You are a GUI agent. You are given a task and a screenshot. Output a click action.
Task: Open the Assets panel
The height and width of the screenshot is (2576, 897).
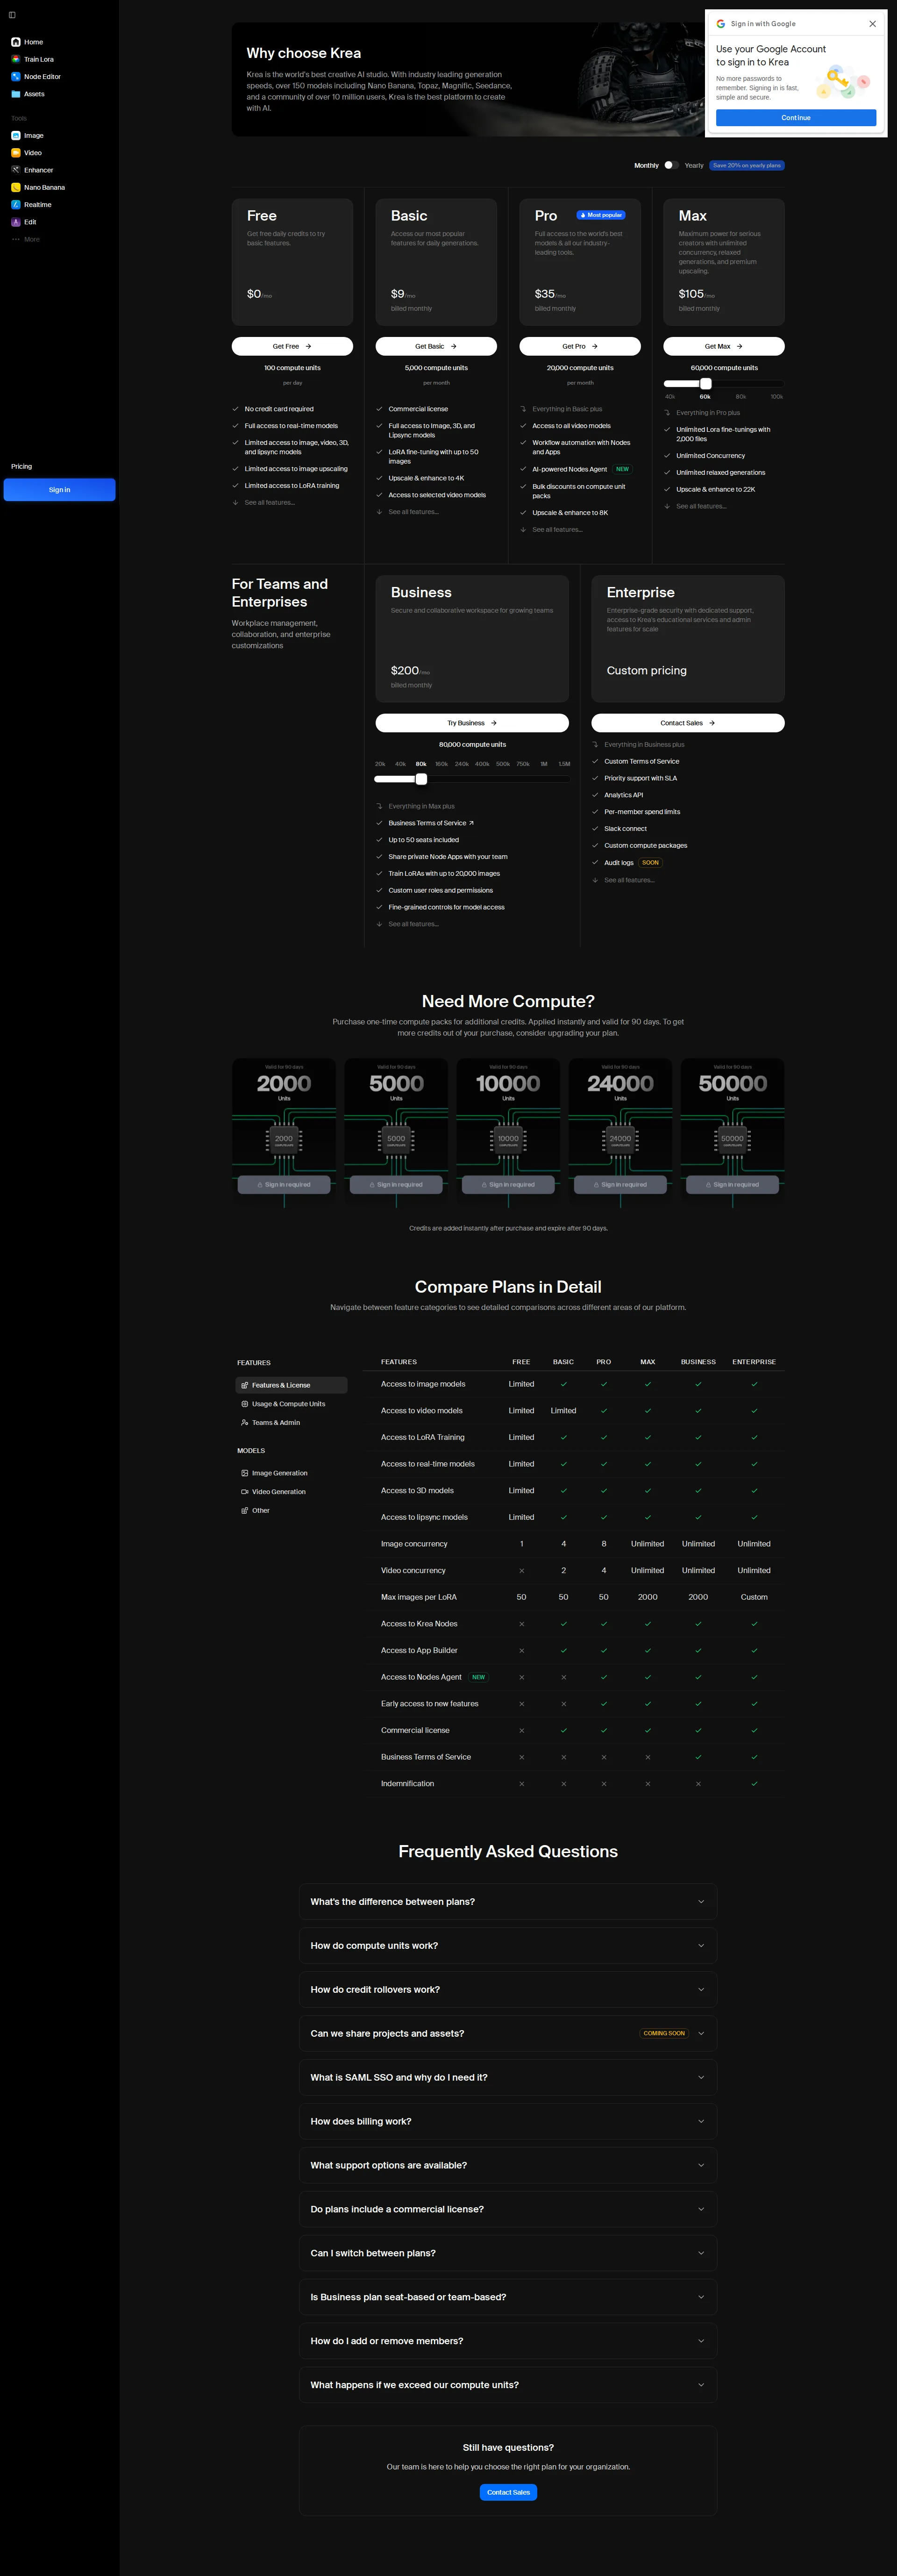(x=33, y=94)
